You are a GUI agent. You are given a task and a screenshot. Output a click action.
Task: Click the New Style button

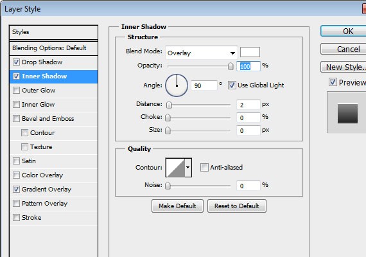coord(344,67)
